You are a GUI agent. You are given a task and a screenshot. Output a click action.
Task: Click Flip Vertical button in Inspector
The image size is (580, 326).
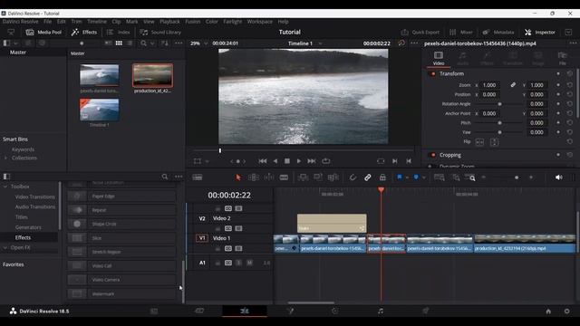click(x=494, y=142)
